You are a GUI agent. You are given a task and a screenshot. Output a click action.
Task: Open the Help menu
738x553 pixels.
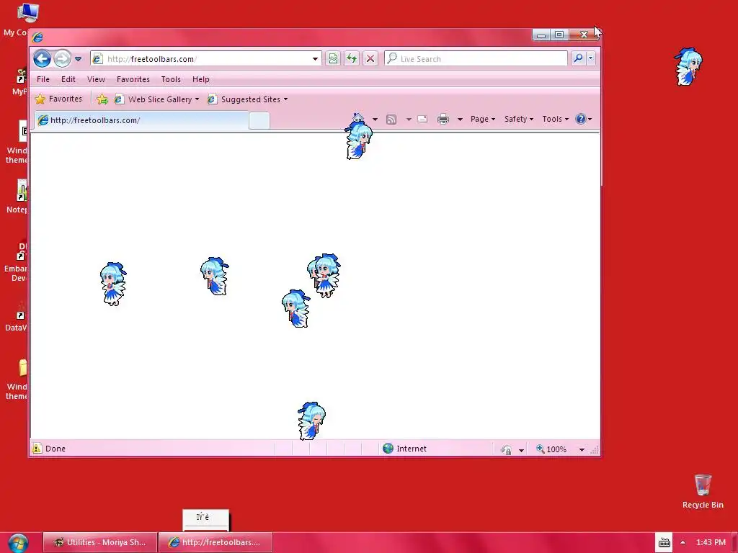(200, 79)
